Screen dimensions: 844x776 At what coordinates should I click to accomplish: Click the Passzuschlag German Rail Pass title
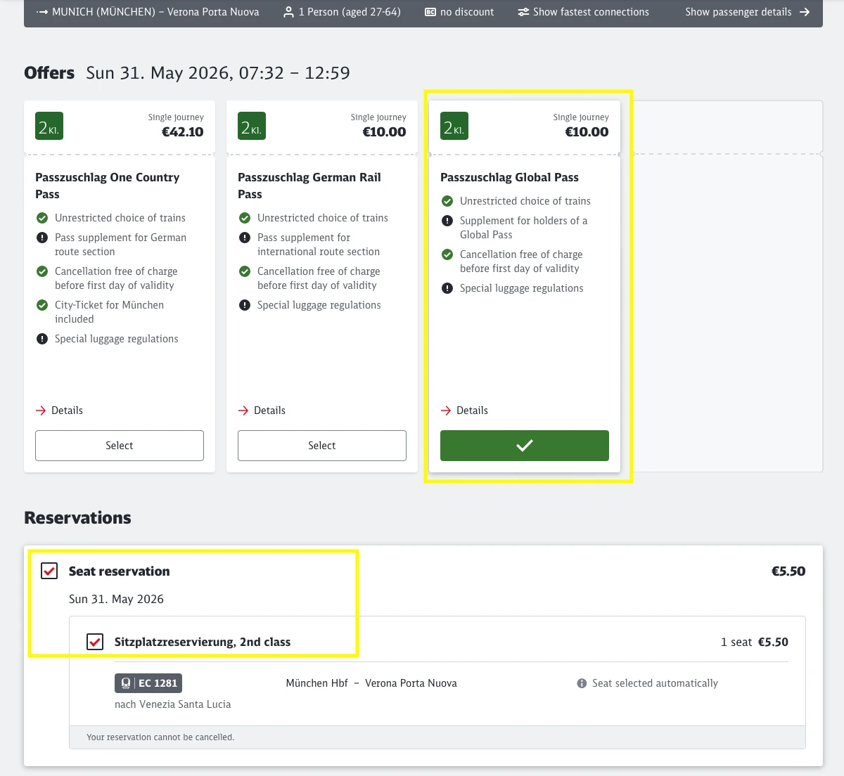click(309, 186)
